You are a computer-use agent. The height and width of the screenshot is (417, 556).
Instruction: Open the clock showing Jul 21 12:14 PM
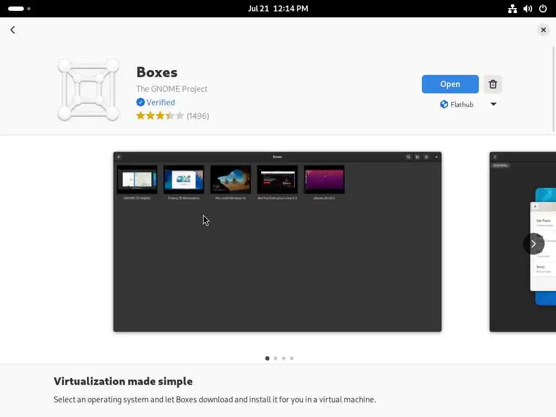(x=278, y=9)
